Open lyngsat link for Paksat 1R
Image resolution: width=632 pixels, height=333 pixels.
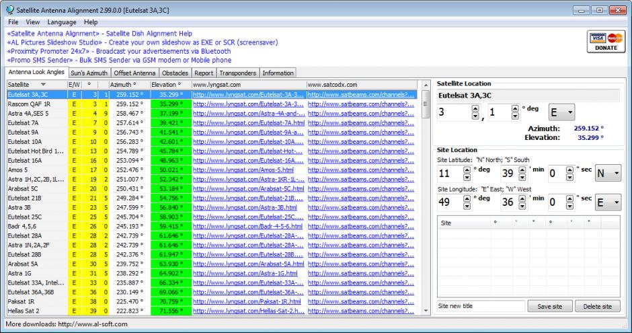(x=247, y=301)
